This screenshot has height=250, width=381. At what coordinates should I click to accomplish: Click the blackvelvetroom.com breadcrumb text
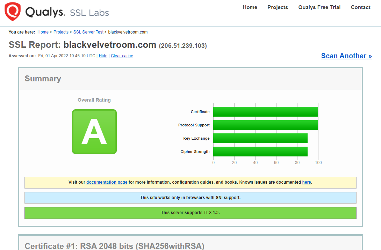[x=128, y=32]
